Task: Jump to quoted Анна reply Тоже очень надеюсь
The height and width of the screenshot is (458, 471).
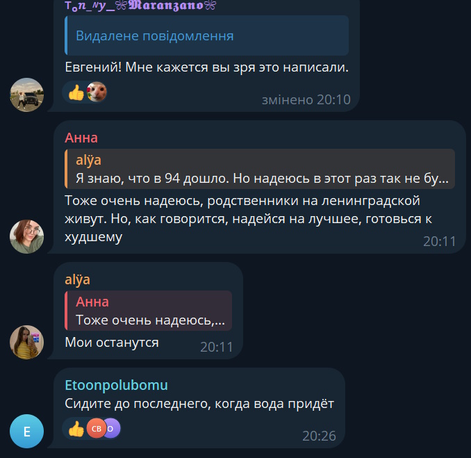Action: coord(149,311)
